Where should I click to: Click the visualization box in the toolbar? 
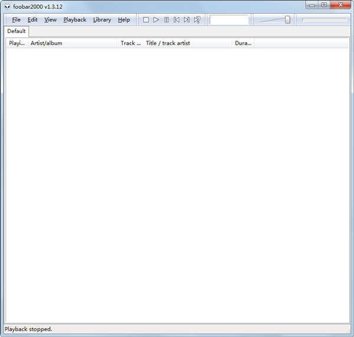(229, 20)
